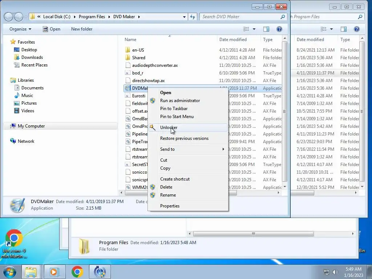Click the en-US folder icon
Viewport: 372px width, 279px height.
128,50
